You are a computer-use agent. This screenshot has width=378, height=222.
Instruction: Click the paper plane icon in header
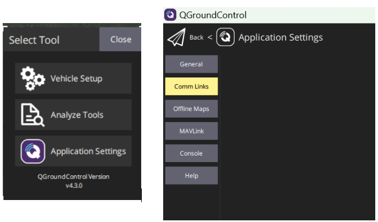point(176,38)
